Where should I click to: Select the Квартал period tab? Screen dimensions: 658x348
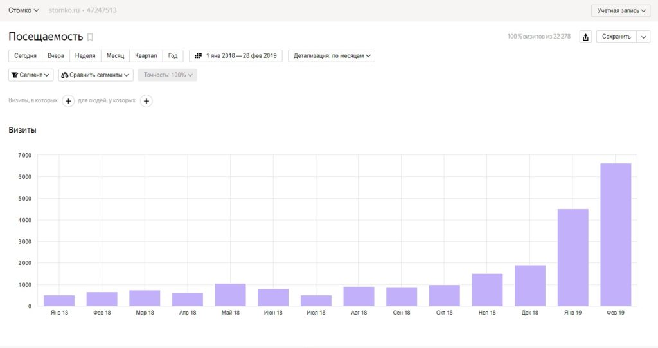146,55
